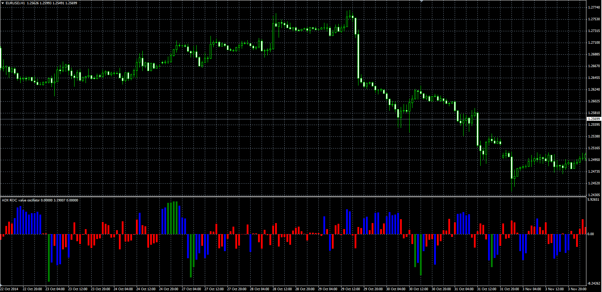This screenshot has height=292, width=602.
Task: Click the oscillator minimum value -8.24262
Action: pos(594,283)
